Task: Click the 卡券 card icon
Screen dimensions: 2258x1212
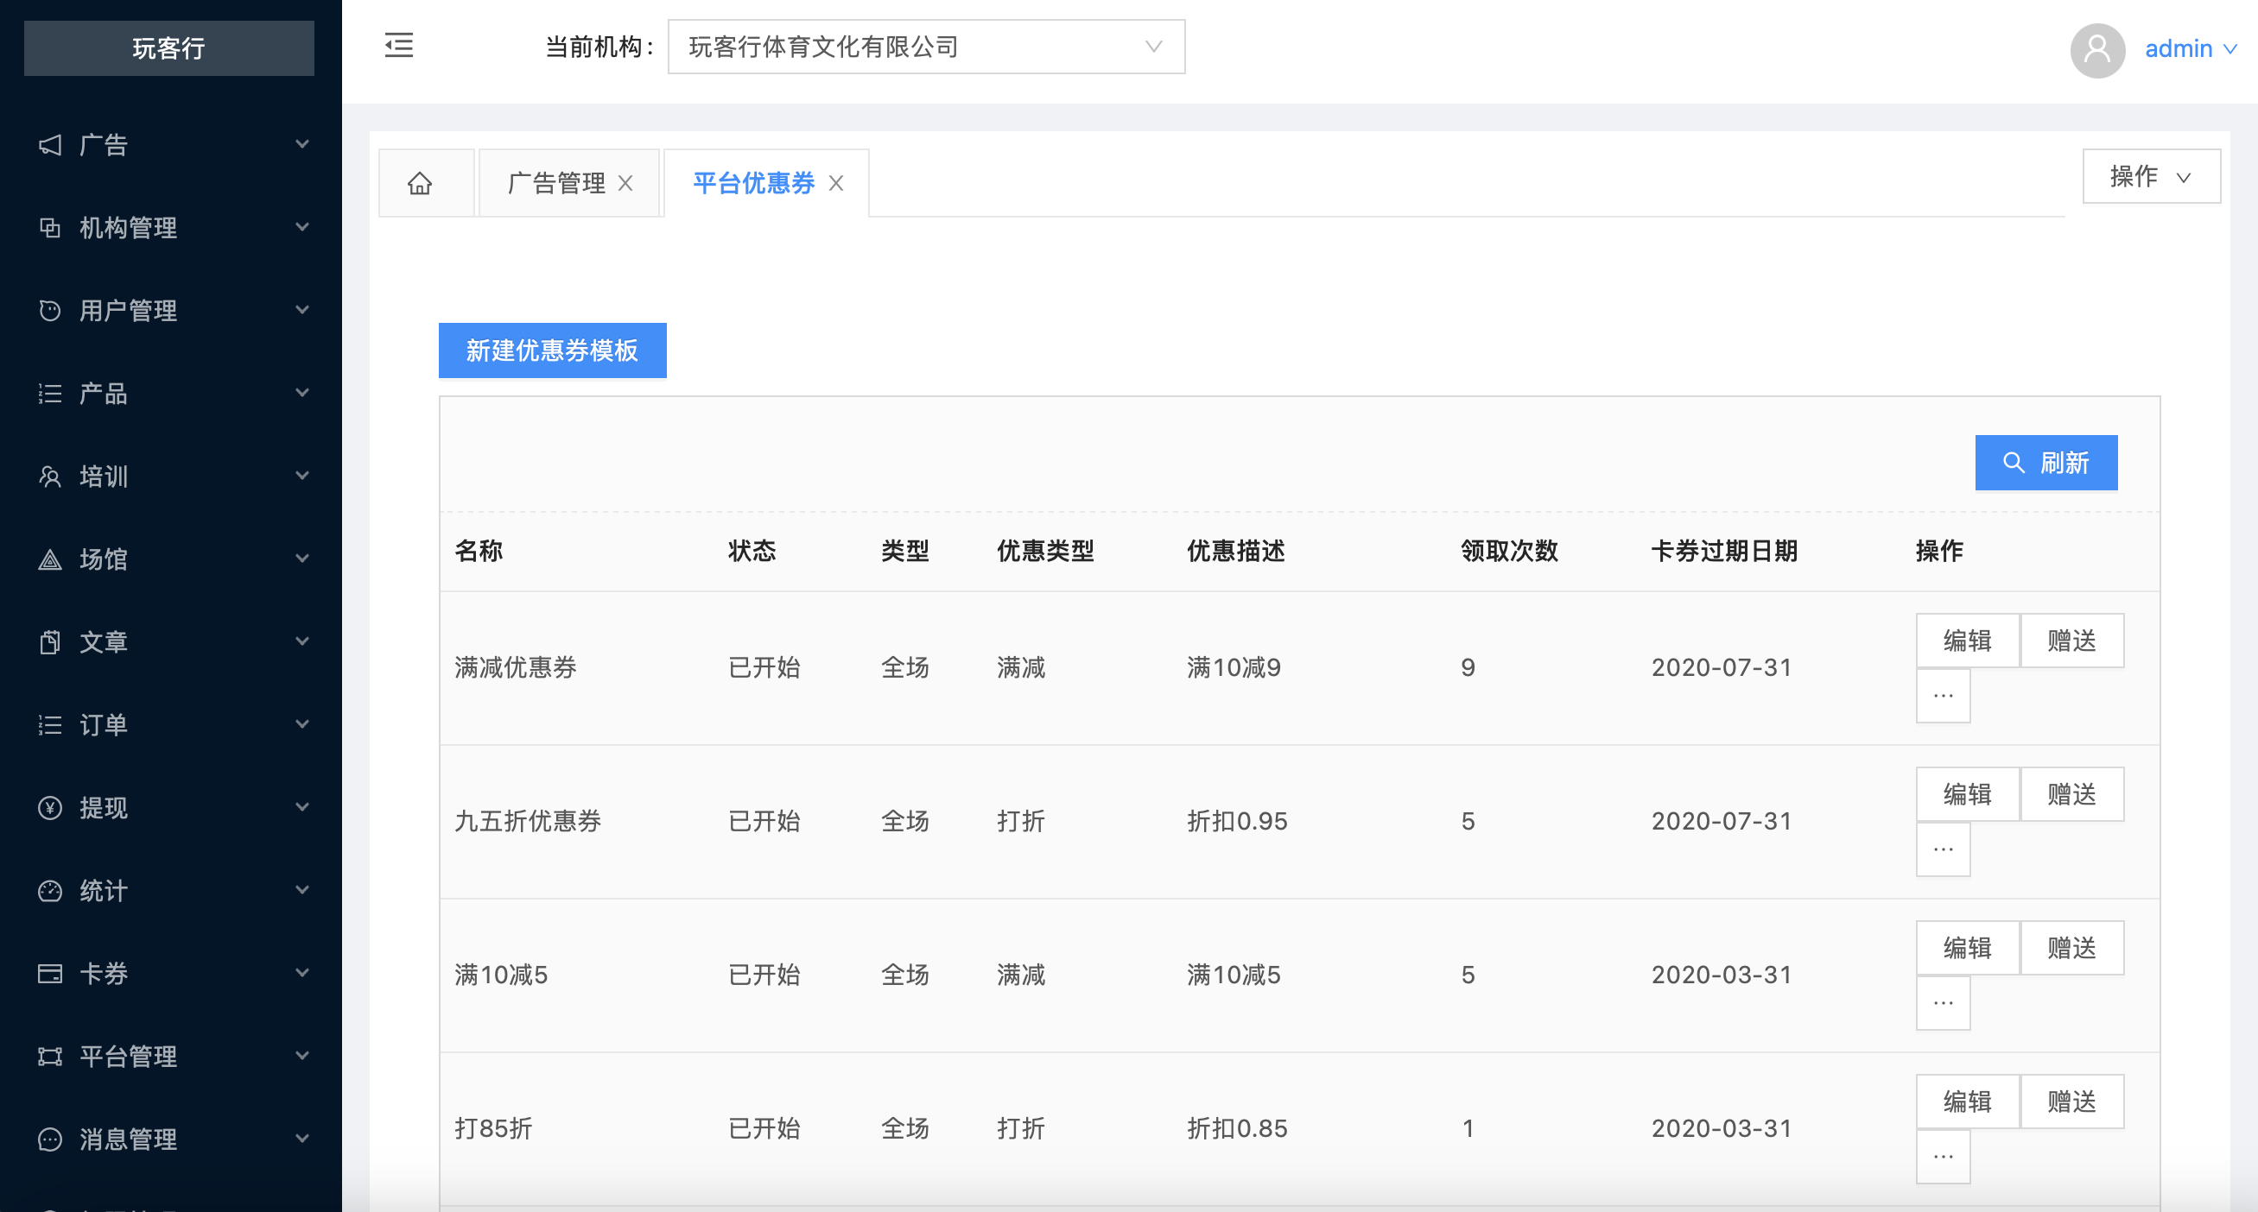Action: point(50,973)
